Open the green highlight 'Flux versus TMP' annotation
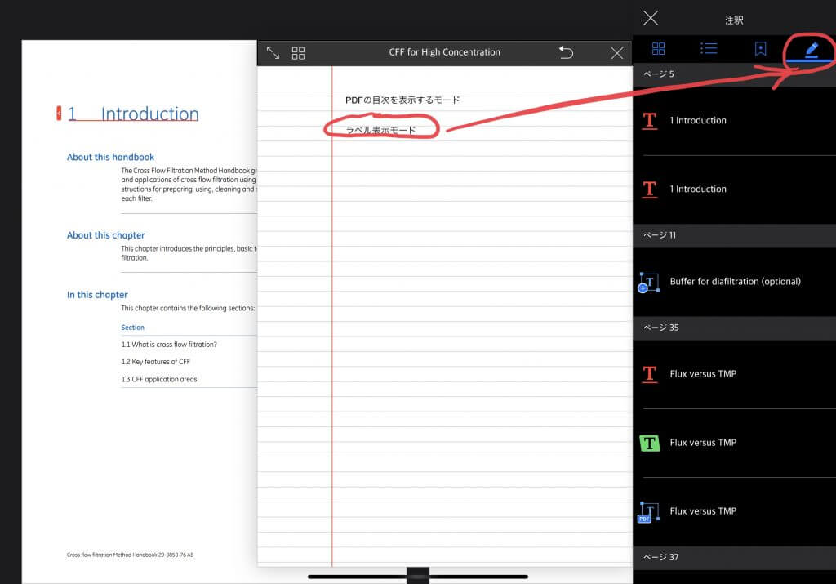 [734, 443]
